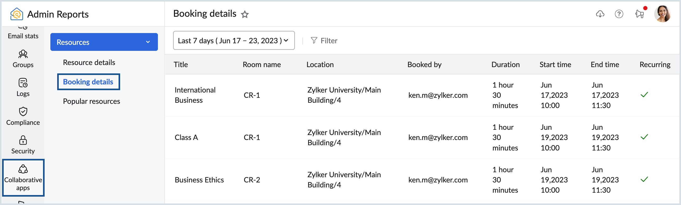Click the help question mark icon

point(619,14)
